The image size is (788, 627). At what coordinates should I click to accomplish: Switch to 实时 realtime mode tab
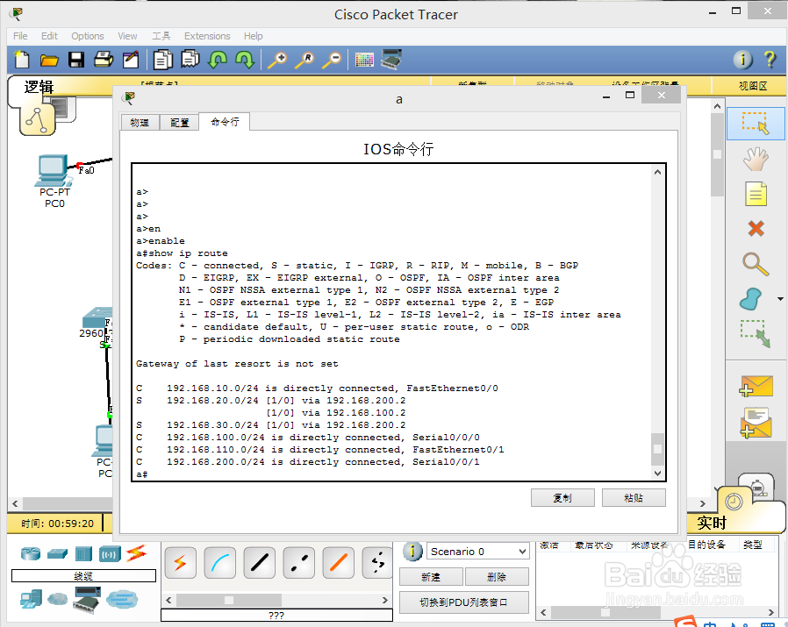tap(712, 523)
